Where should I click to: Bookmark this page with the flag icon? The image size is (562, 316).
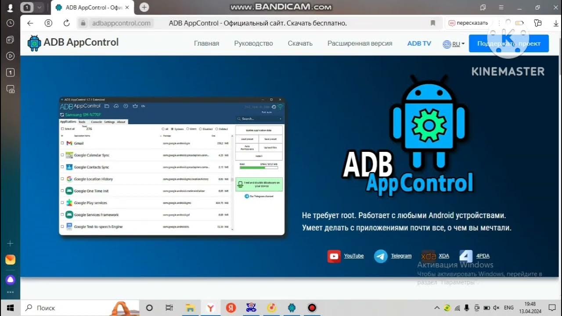[x=432, y=23]
